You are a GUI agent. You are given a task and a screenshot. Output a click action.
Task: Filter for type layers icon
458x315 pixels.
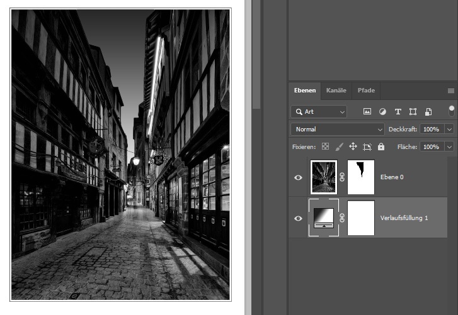(x=398, y=112)
